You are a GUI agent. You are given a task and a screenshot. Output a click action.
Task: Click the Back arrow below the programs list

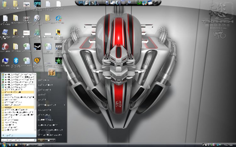coord(3,135)
